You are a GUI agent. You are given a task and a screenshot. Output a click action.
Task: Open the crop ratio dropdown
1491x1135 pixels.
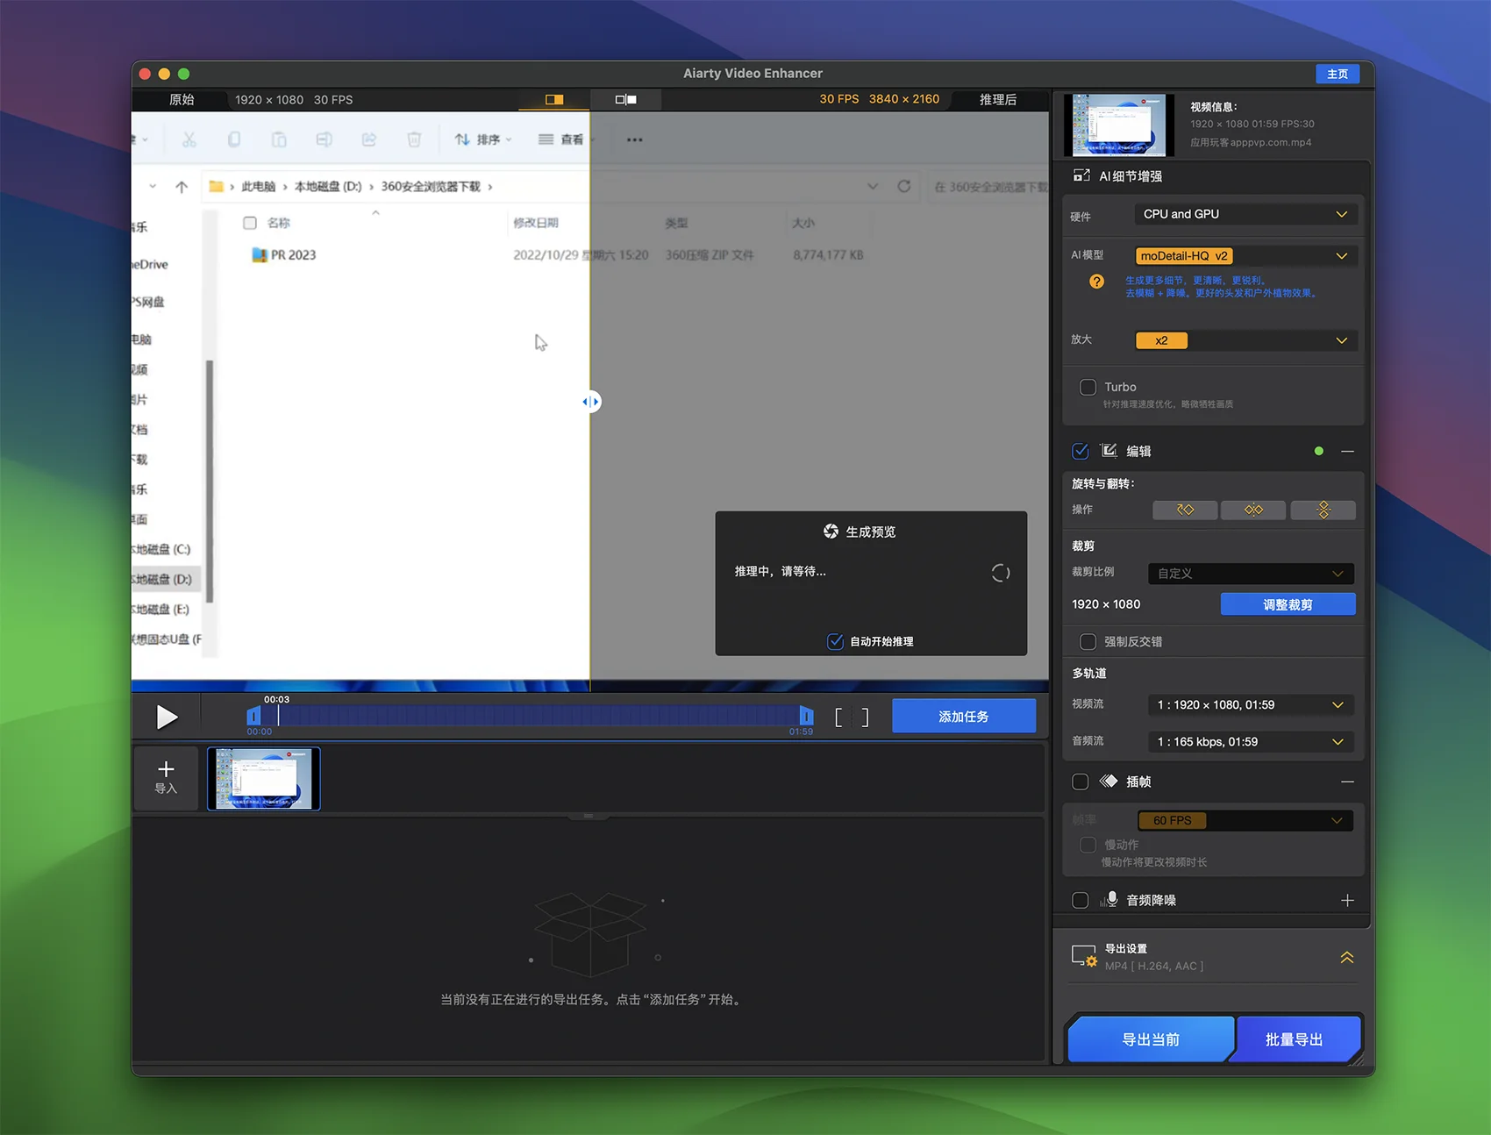(x=1251, y=573)
